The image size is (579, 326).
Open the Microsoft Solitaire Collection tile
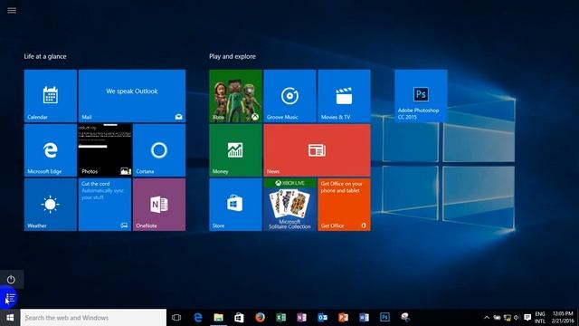pyautogui.click(x=289, y=205)
